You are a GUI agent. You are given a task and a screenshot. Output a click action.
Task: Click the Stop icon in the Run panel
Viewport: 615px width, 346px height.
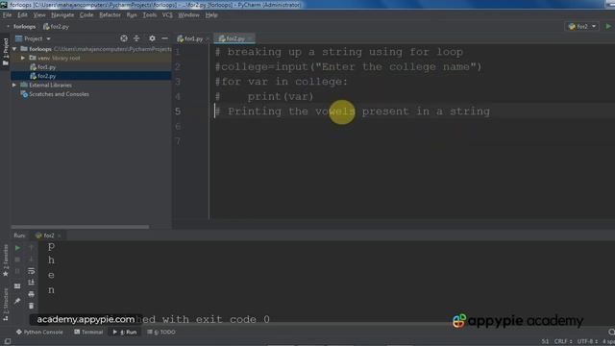point(17,259)
